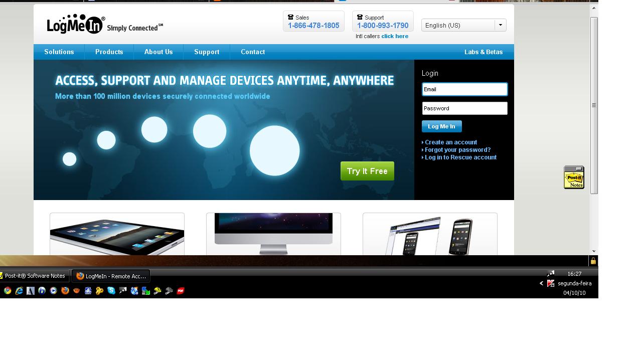
Task: Click the Log Me In button
Action: tap(442, 126)
